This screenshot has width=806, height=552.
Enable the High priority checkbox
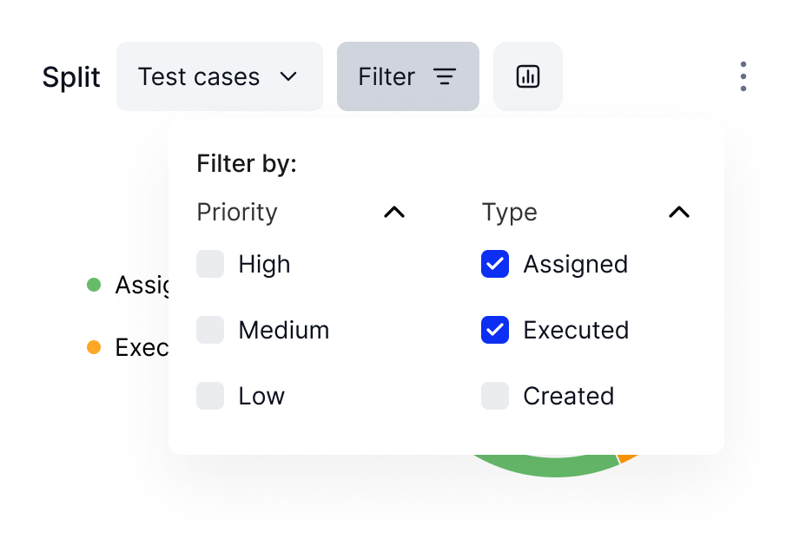tap(210, 264)
